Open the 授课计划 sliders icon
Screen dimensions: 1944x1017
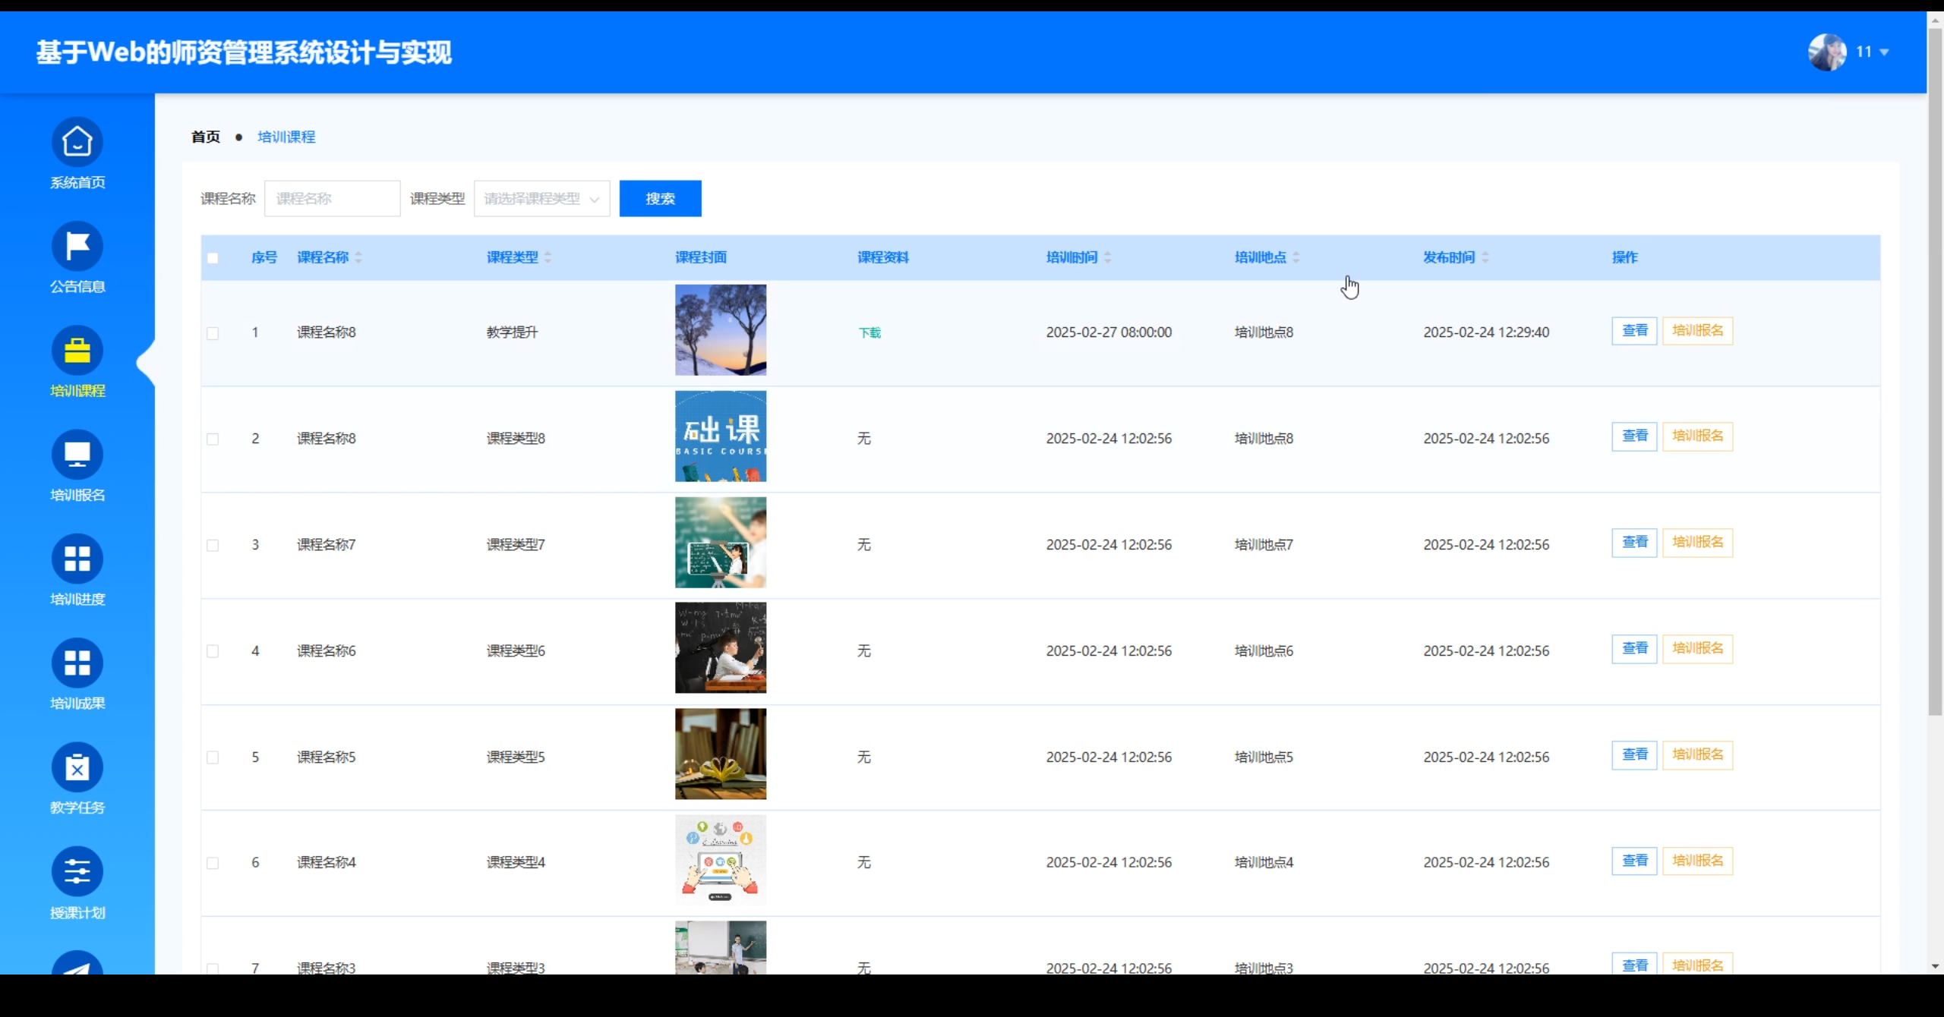(77, 871)
